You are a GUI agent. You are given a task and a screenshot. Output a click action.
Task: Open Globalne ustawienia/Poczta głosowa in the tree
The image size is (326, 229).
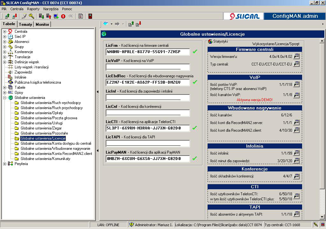(49, 118)
